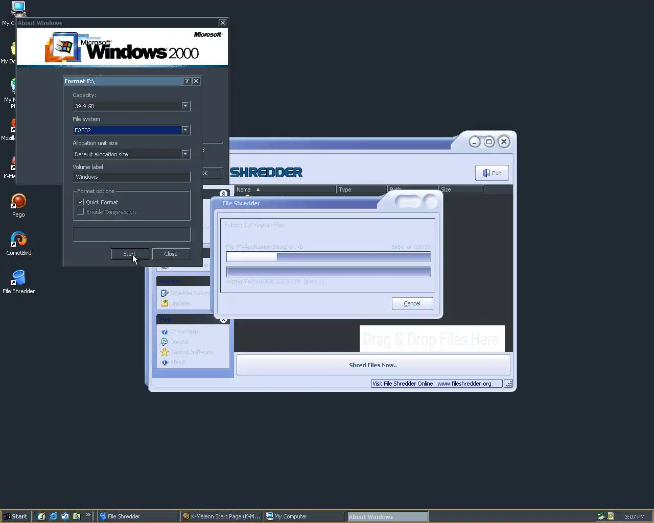The width and height of the screenshot is (654, 523).
Task: Click the Volume label input field
Action: pyautogui.click(x=131, y=177)
